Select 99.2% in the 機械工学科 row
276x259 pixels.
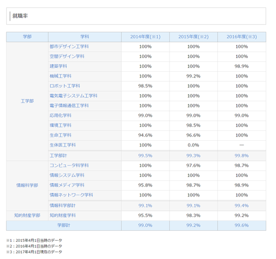[193, 76]
